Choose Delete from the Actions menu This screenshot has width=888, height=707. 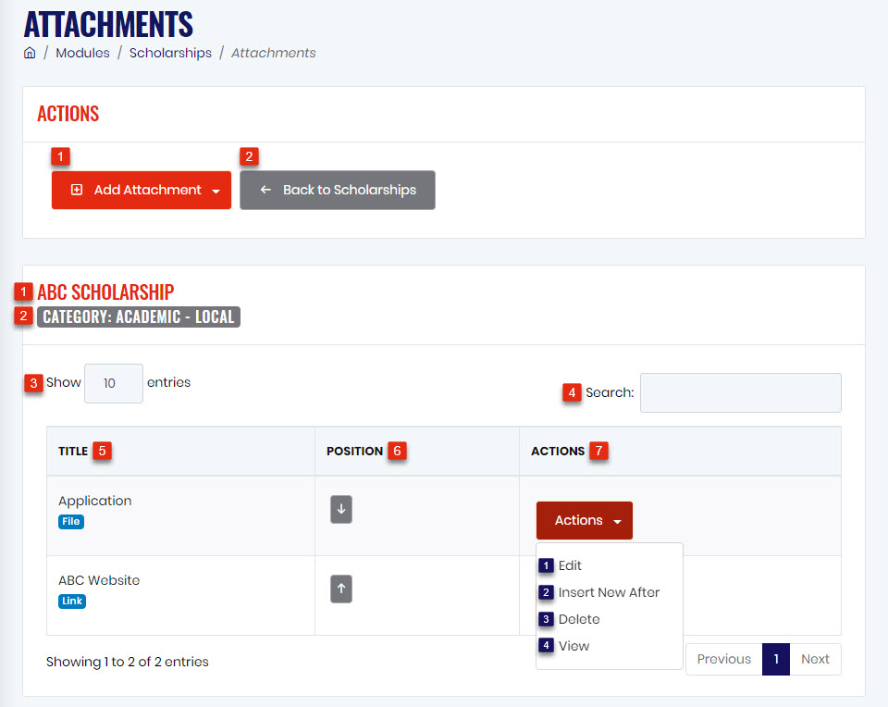coord(579,619)
